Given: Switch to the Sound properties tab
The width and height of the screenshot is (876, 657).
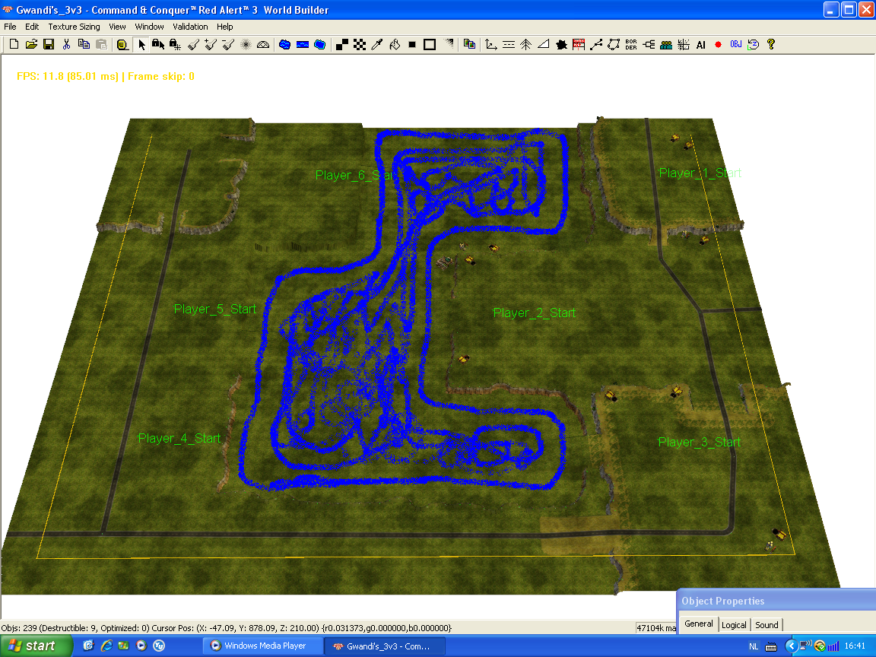Looking at the screenshot, I should click(x=766, y=625).
